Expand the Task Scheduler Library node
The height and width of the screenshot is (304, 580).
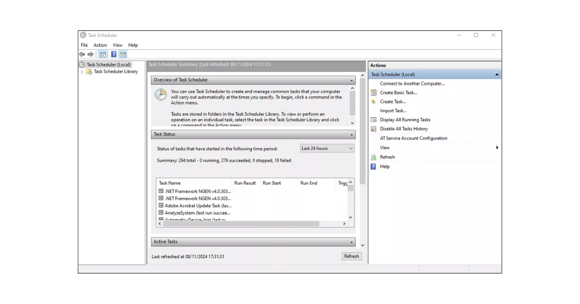(83, 71)
